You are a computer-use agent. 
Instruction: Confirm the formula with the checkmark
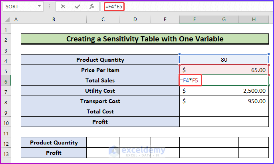point(77,7)
